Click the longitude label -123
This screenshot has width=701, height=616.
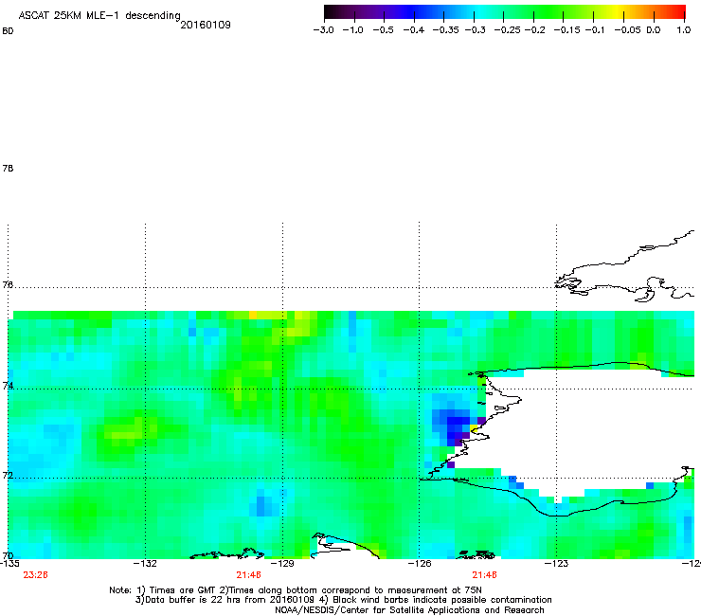556,564
